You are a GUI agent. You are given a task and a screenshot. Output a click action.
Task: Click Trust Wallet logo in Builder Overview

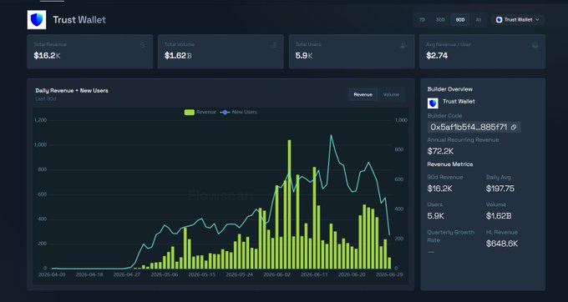[x=433, y=103]
